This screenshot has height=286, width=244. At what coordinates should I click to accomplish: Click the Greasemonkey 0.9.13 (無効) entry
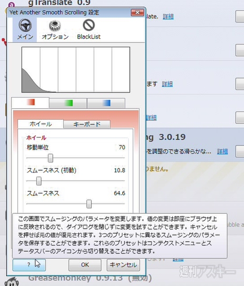90,278
